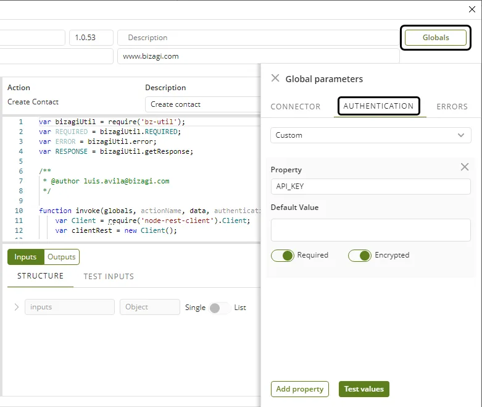The width and height of the screenshot is (482, 407).
Task: Click the function invoke line in code
Action: 149,211
